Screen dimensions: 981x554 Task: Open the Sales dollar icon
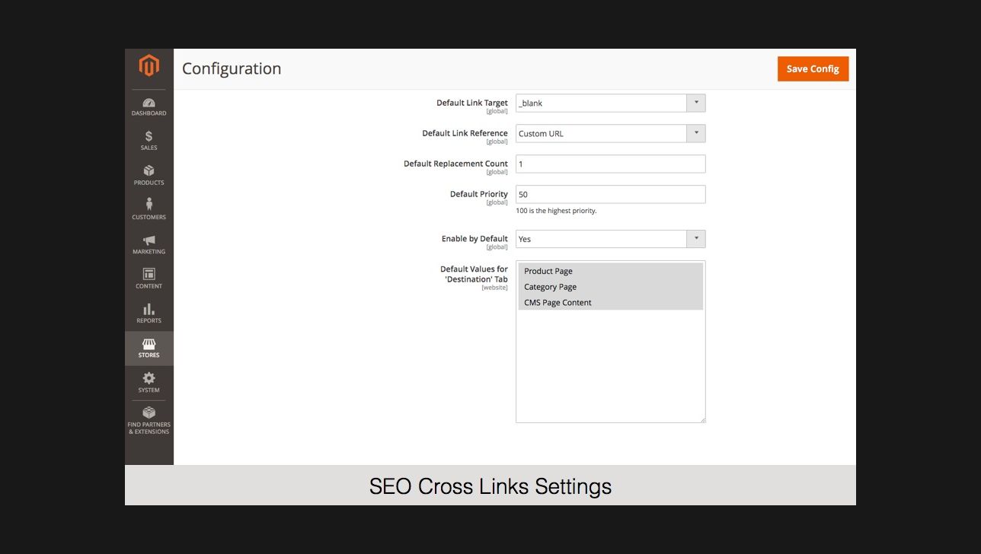click(x=149, y=137)
